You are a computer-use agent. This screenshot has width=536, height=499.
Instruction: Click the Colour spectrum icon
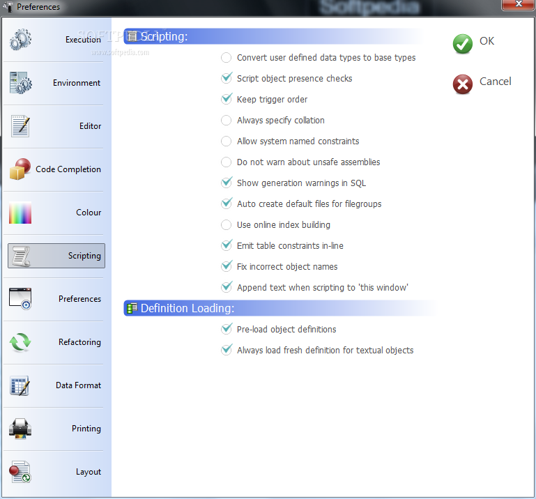(x=20, y=213)
